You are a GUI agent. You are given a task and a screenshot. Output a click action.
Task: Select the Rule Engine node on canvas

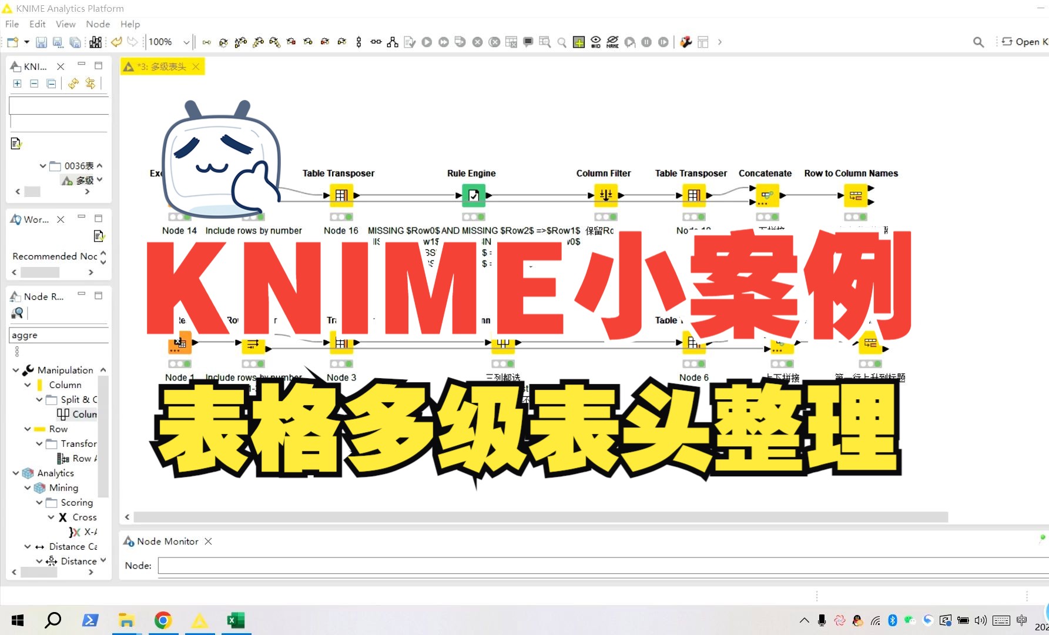coord(474,195)
